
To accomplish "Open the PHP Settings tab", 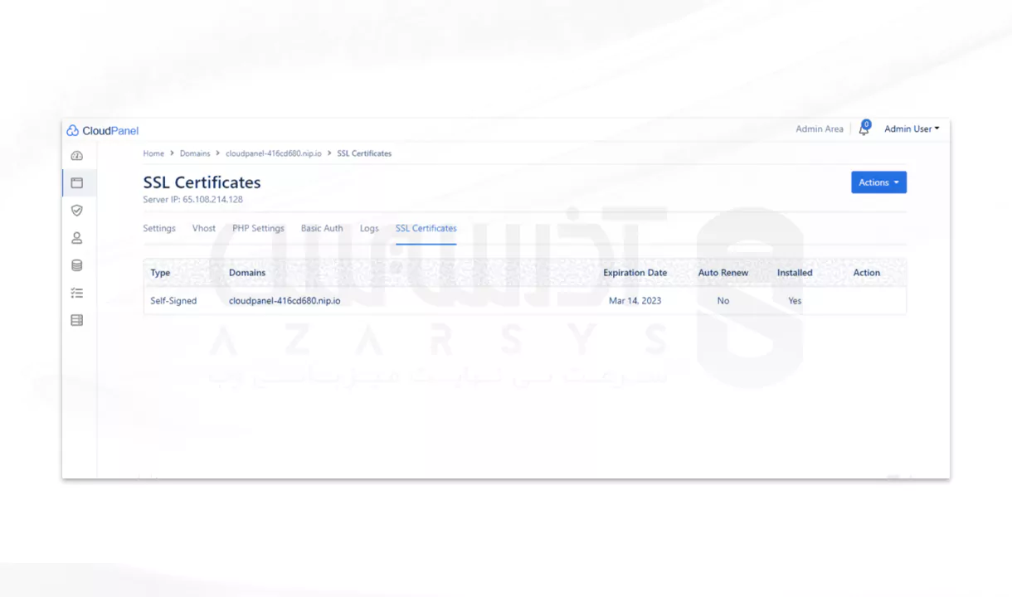I will pyautogui.click(x=258, y=228).
